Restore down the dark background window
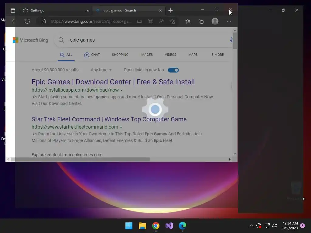 (x=283, y=10)
